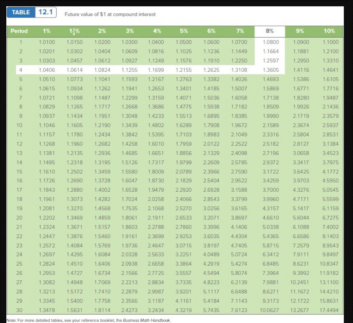Select value 17.4494 in the bottom row
Image resolution: width=353 pixels, height=323 pixels.
(329, 310)
